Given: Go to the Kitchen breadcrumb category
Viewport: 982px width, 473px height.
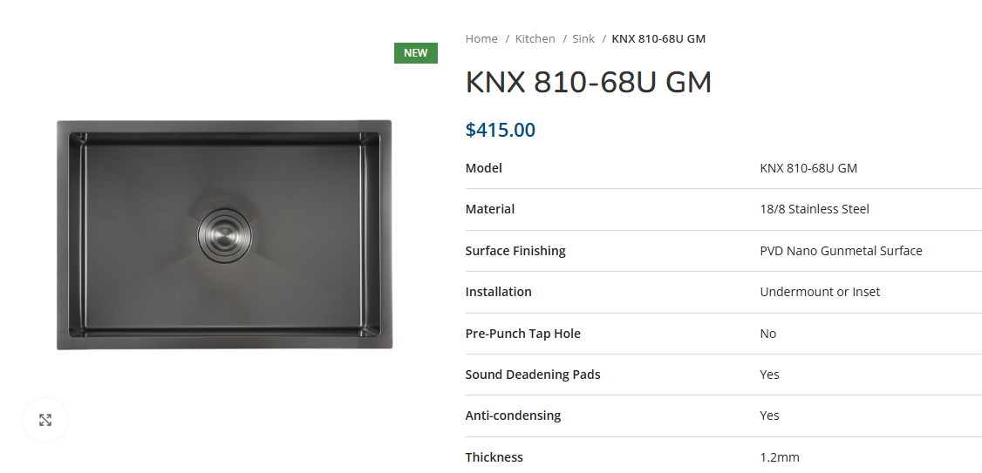Looking at the screenshot, I should pyautogui.click(x=535, y=39).
